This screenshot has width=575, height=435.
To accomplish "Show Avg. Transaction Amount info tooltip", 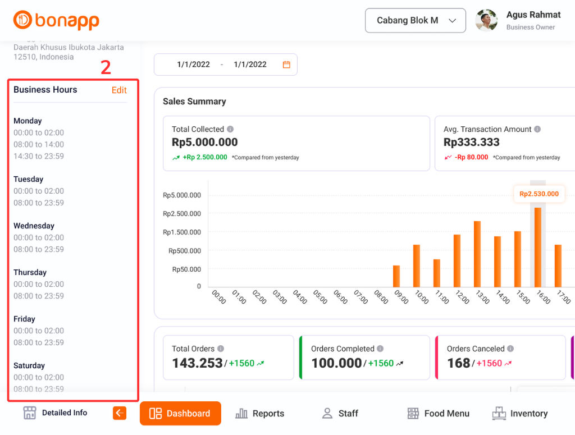I will (x=537, y=129).
